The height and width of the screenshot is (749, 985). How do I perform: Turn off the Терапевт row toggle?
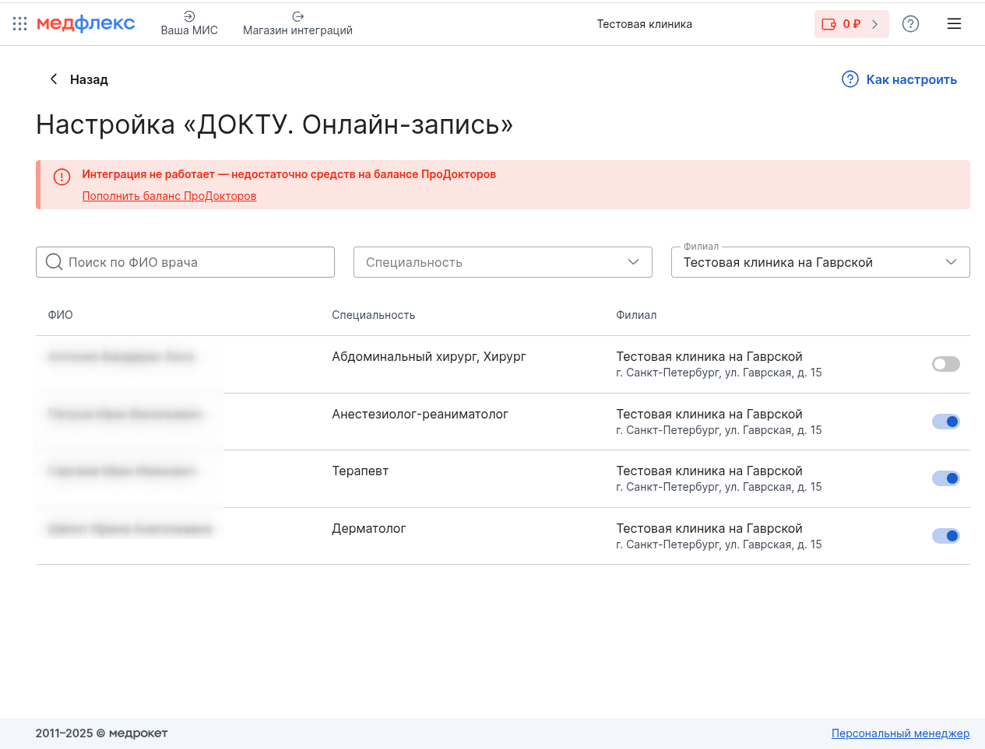pyautogui.click(x=946, y=478)
